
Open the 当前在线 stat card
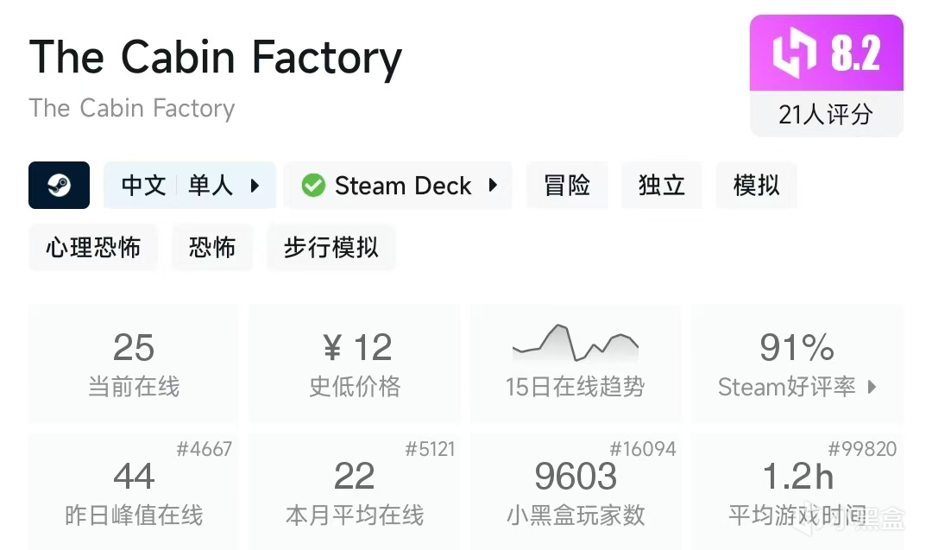[134, 363]
